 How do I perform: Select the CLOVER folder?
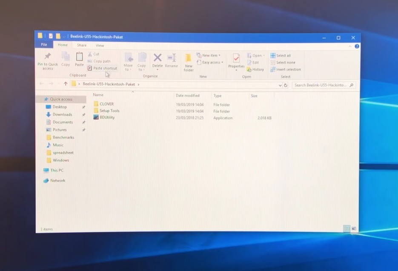[103, 104]
